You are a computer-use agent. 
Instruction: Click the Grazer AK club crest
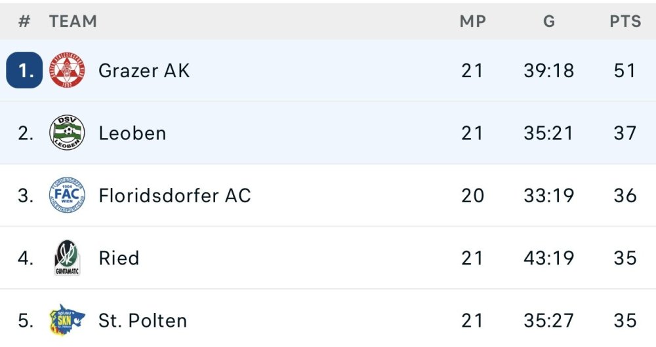tap(67, 71)
